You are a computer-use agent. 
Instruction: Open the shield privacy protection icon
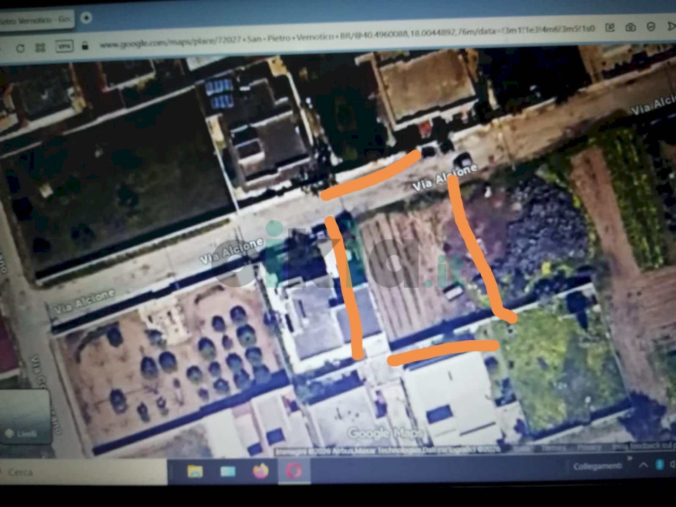point(651,27)
